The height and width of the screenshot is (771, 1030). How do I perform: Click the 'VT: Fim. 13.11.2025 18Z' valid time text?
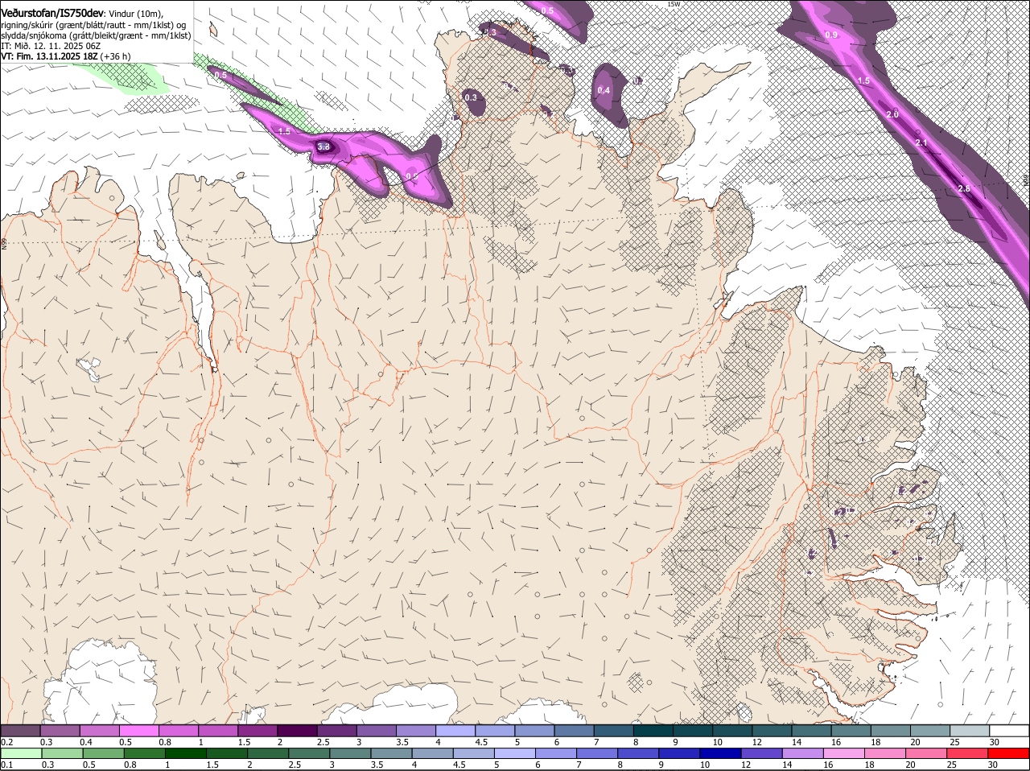(x=50, y=56)
